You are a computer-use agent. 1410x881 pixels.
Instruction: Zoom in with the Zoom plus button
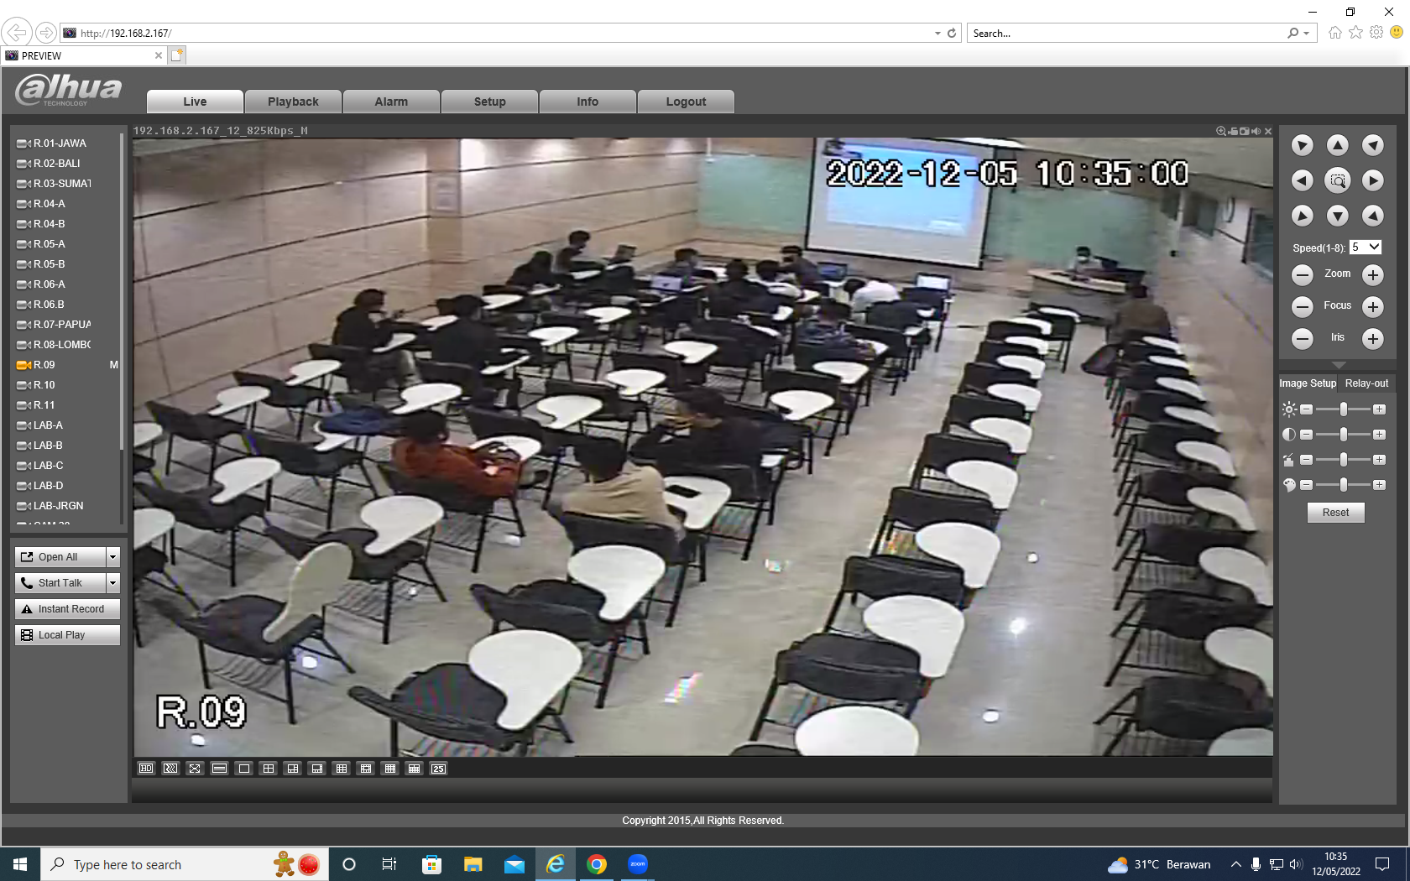[1373, 274]
